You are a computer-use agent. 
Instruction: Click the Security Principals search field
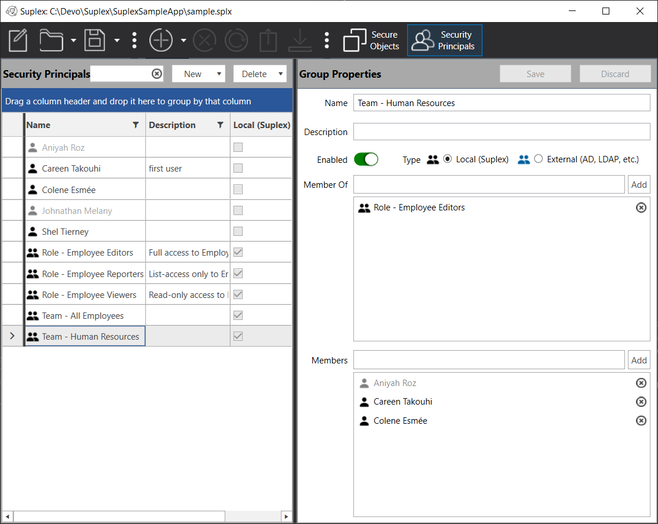click(x=121, y=74)
